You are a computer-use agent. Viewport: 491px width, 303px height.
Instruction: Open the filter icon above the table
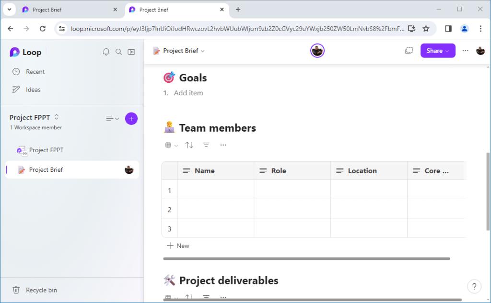pyautogui.click(x=206, y=145)
